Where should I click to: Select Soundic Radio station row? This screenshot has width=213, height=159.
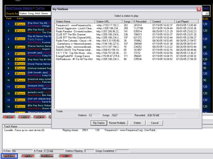point(127,47)
